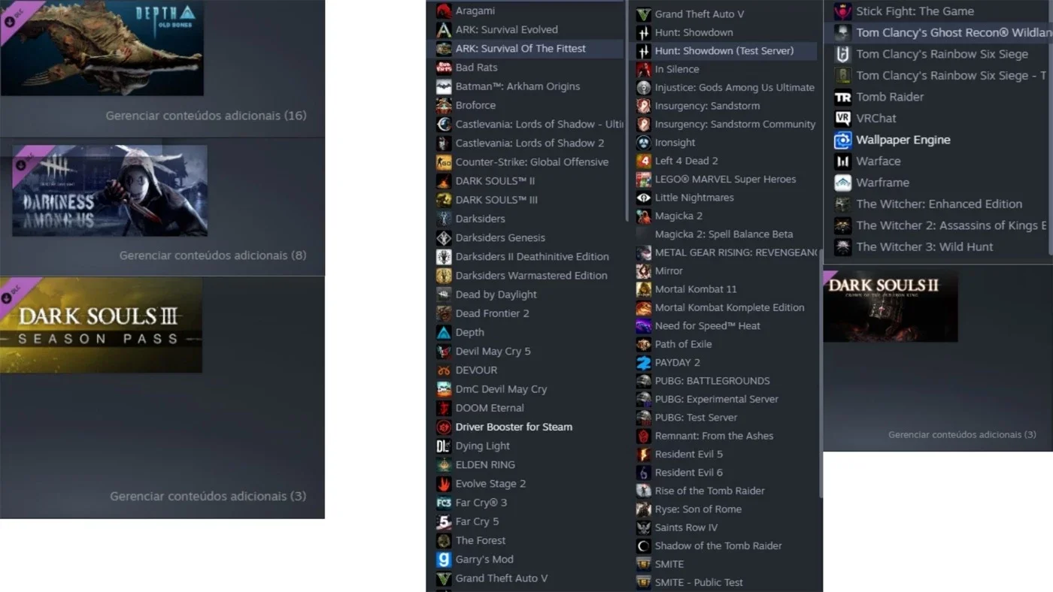1053x592 pixels.
Task: Select Castlevania: Lords of Shadow 2
Action: (x=530, y=143)
